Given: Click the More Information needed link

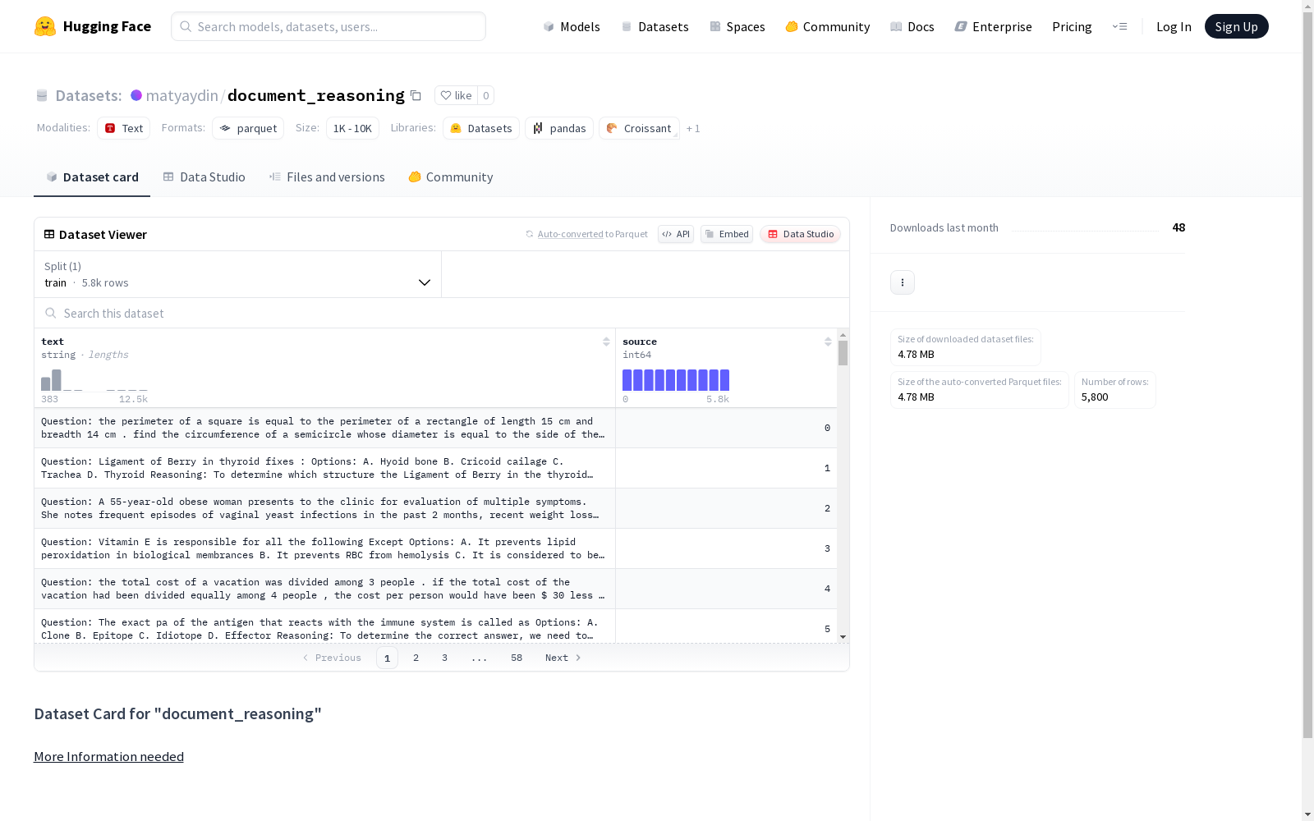Looking at the screenshot, I should point(108,756).
